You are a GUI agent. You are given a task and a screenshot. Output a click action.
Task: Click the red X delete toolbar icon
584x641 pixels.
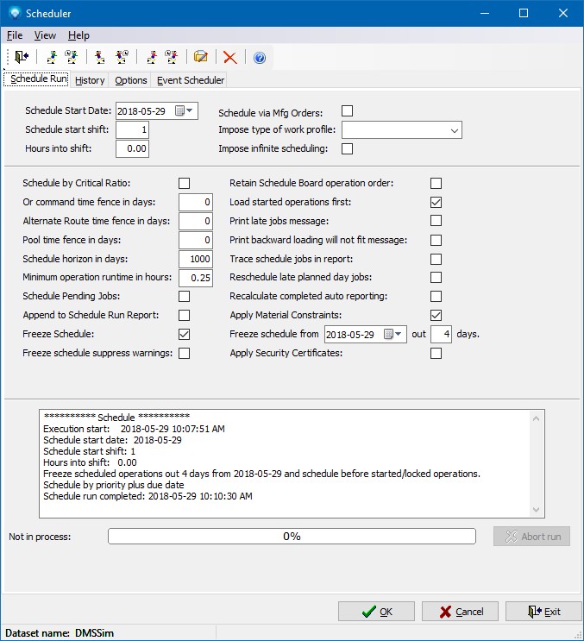click(229, 57)
